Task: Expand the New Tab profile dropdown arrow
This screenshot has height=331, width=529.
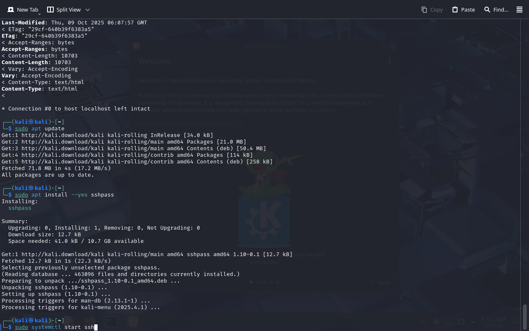Action: (x=39, y=14)
